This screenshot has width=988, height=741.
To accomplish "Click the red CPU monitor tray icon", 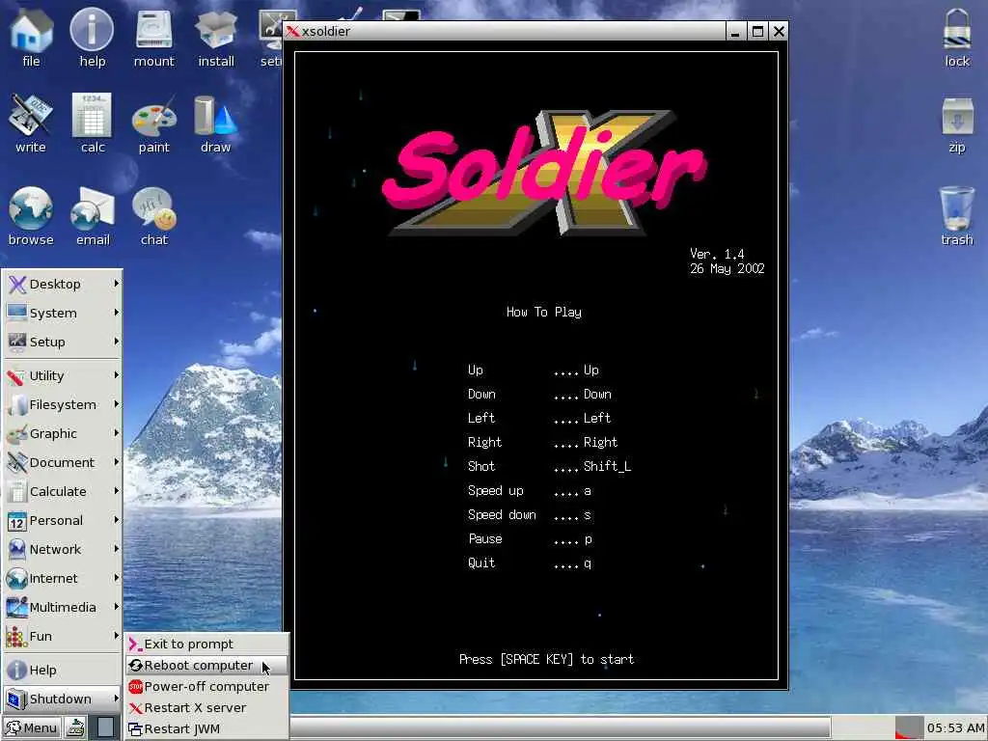I will [909, 727].
